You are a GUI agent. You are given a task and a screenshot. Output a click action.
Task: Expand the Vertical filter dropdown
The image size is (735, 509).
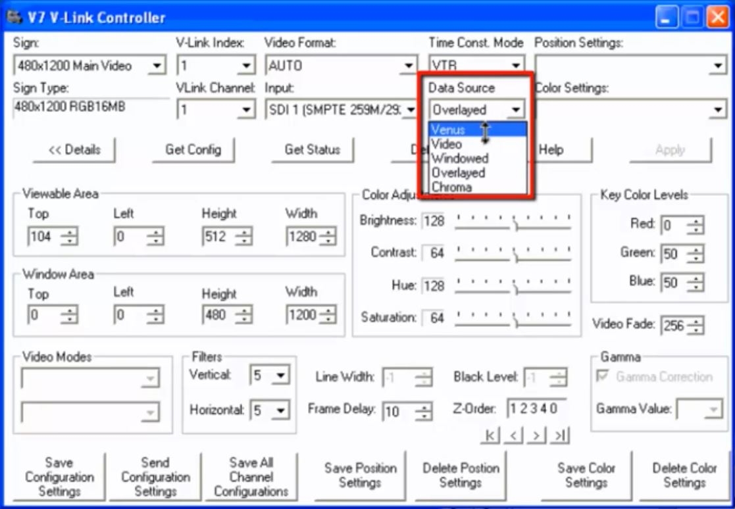click(281, 376)
